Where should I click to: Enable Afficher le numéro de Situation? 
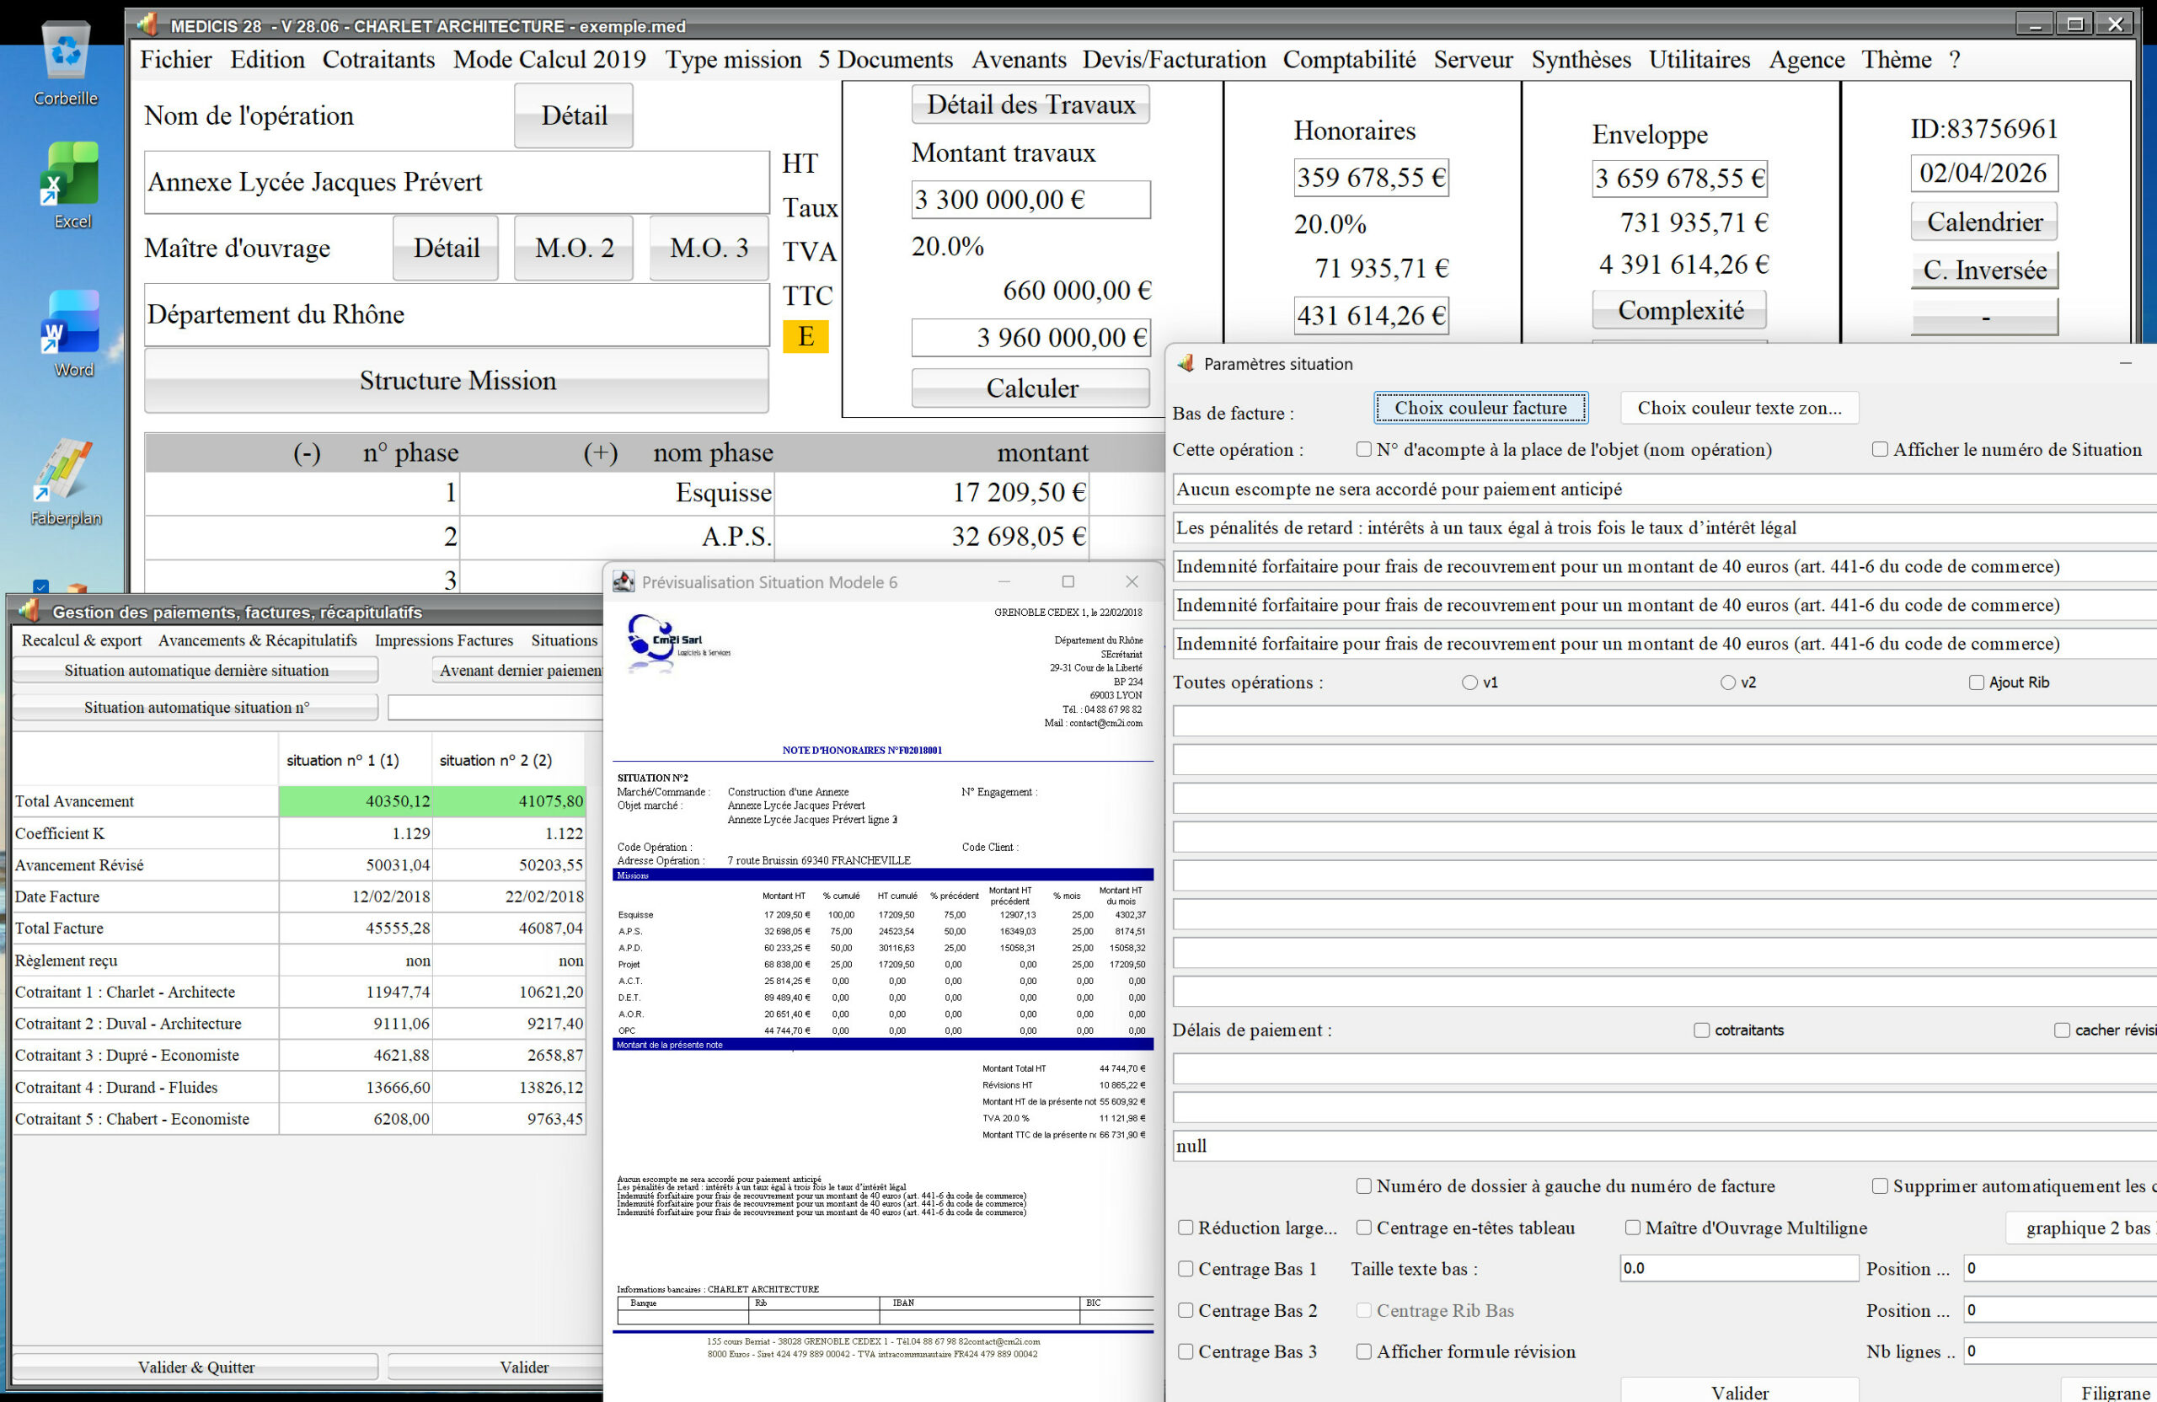(x=1880, y=450)
